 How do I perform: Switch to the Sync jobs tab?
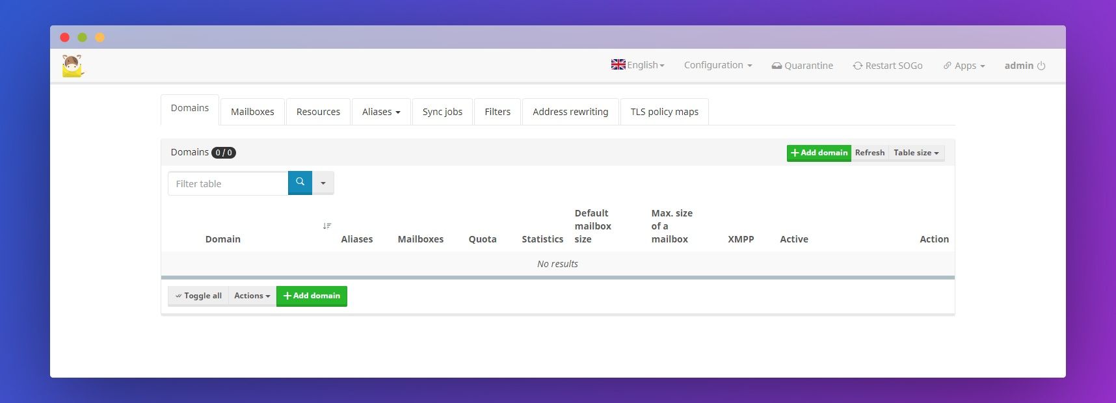pos(442,112)
